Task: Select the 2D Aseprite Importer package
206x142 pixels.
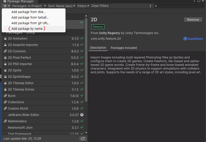Action: tap(43, 45)
